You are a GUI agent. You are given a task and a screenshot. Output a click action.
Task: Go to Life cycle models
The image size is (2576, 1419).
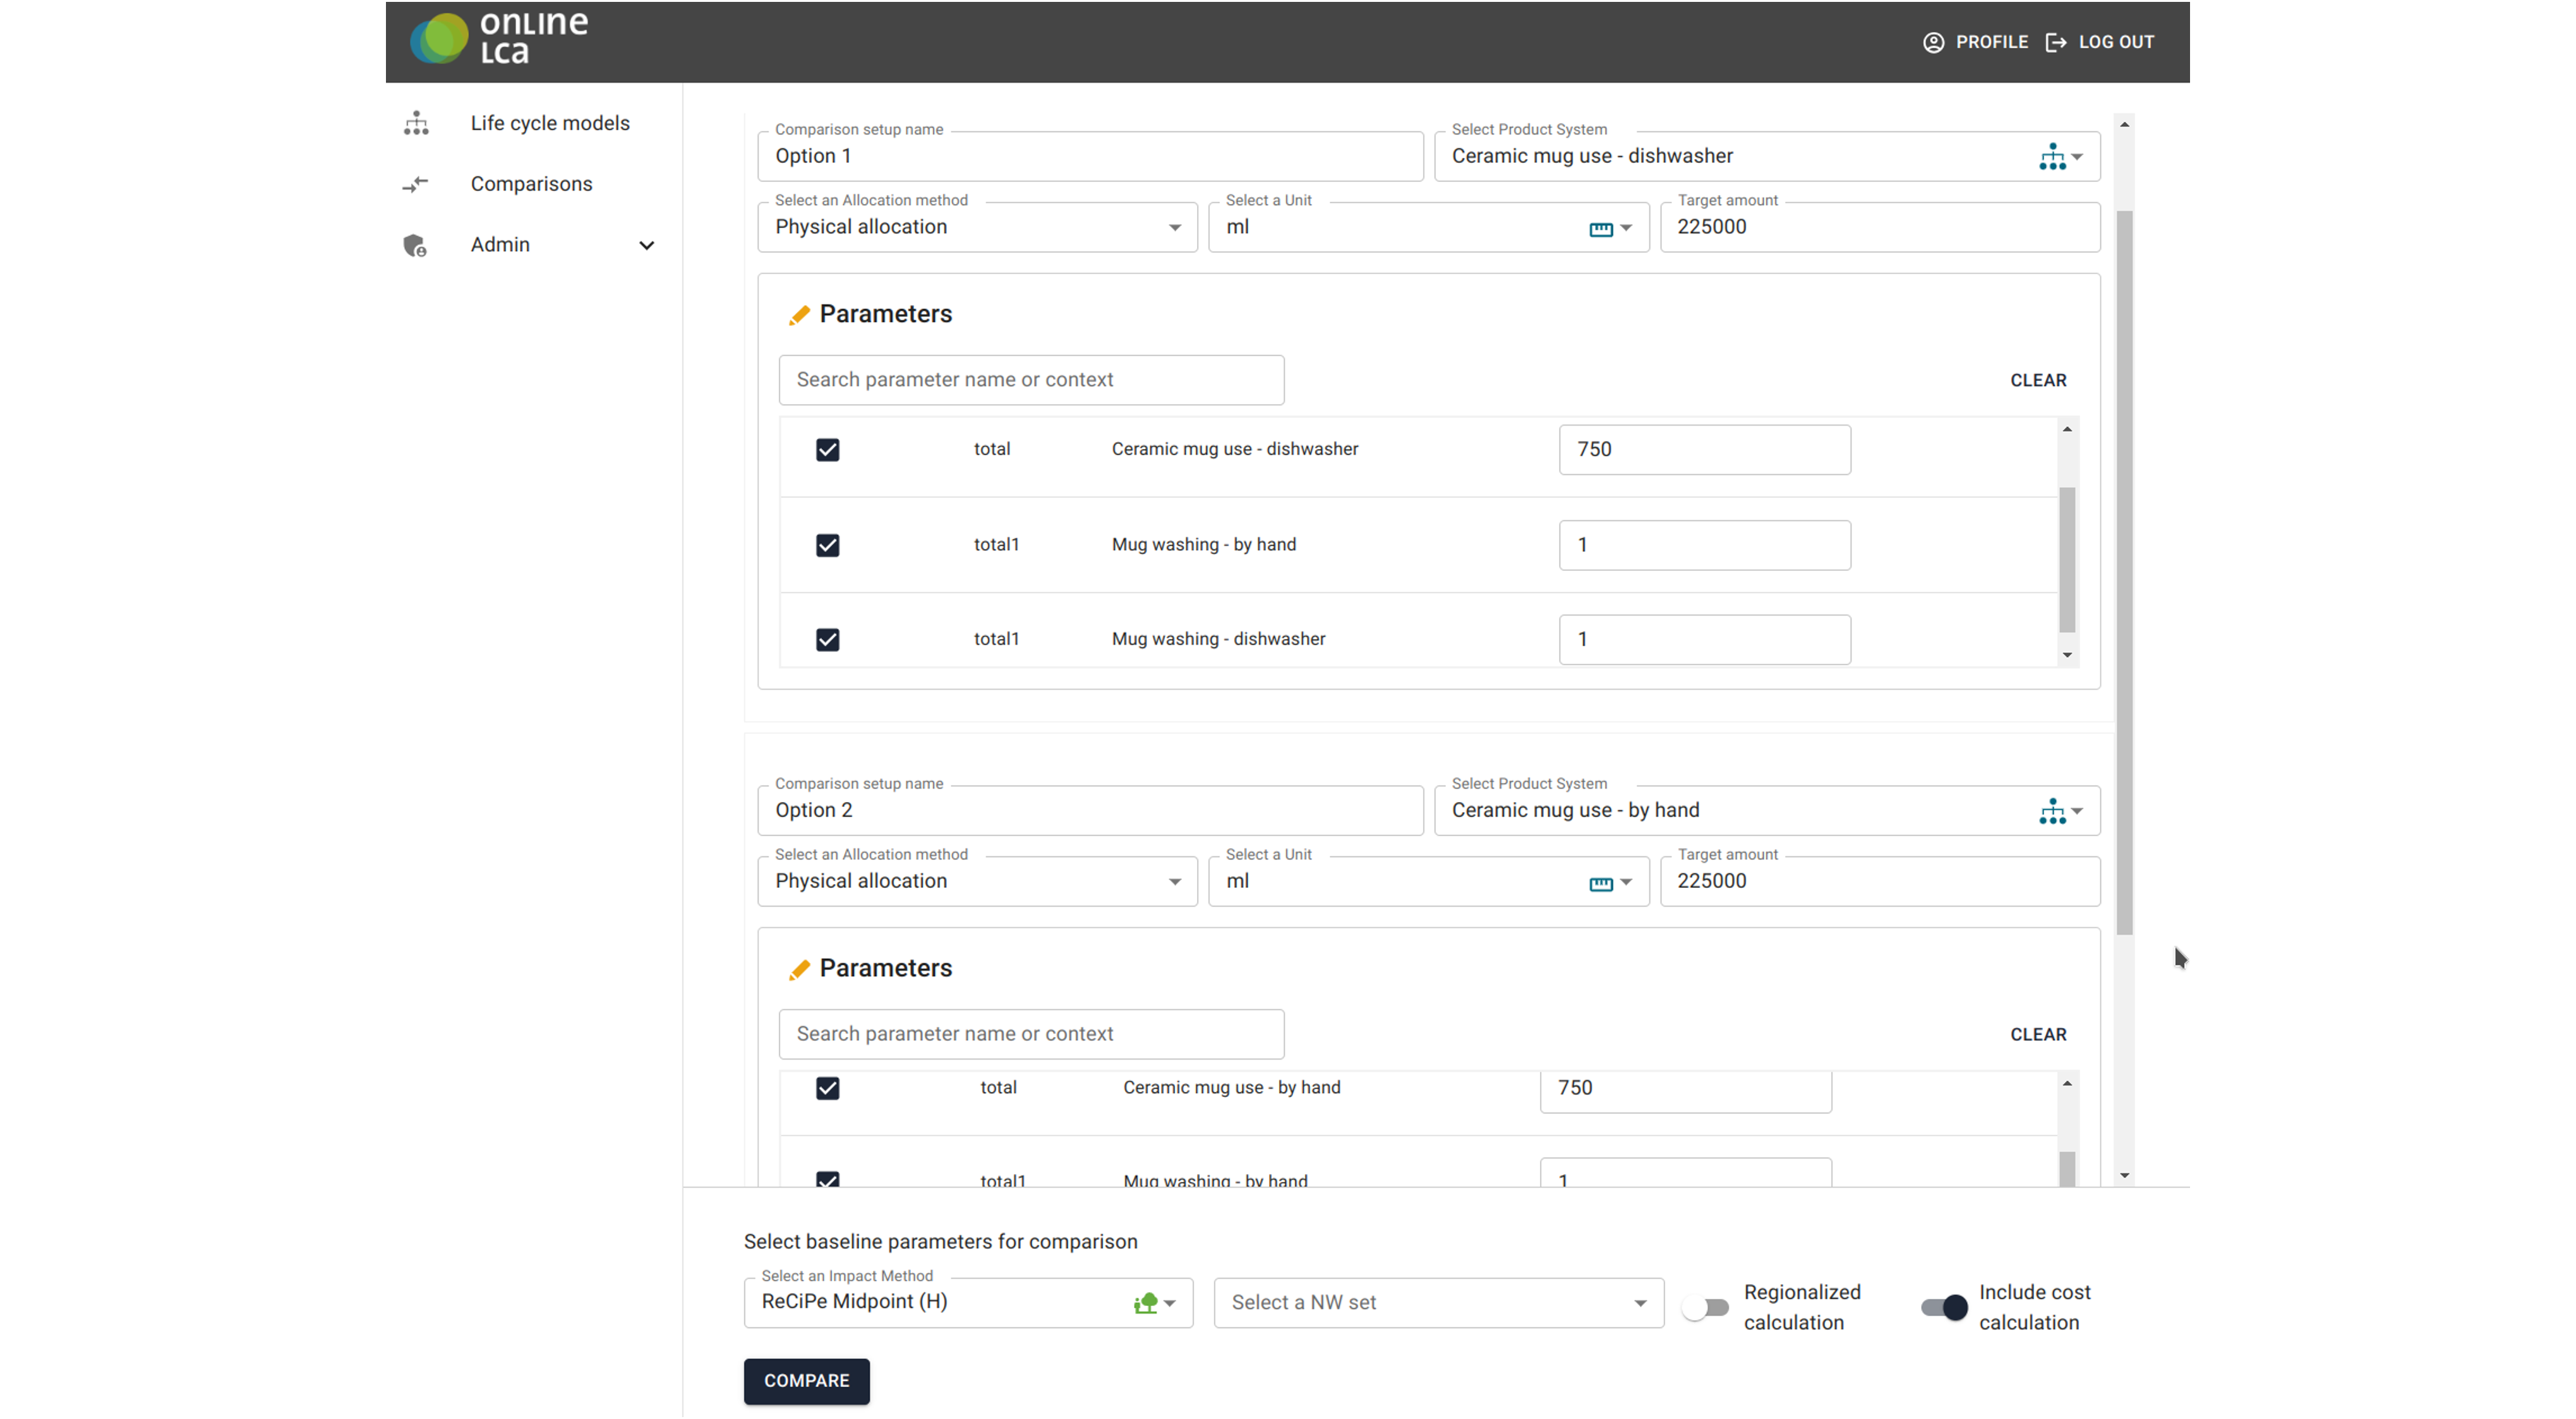[550, 123]
